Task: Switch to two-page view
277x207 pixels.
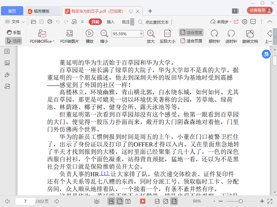Action: [x=128, y=201]
